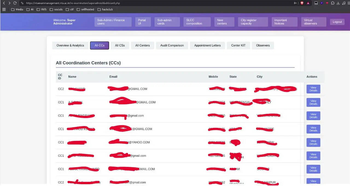Open the Observers tab

[x=263, y=45]
